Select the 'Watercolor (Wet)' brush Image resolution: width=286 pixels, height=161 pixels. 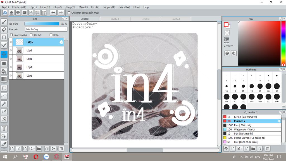click(x=252, y=129)
